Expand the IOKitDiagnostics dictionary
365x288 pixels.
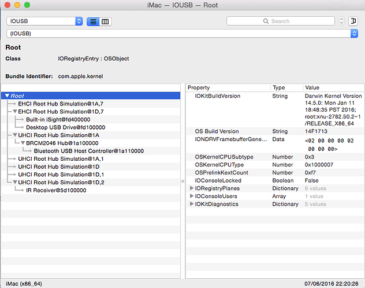click(x=192, y=204)
